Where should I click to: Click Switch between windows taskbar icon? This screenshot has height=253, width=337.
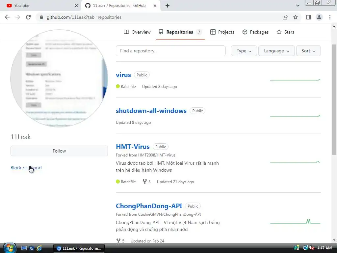(x=32, y=248)
